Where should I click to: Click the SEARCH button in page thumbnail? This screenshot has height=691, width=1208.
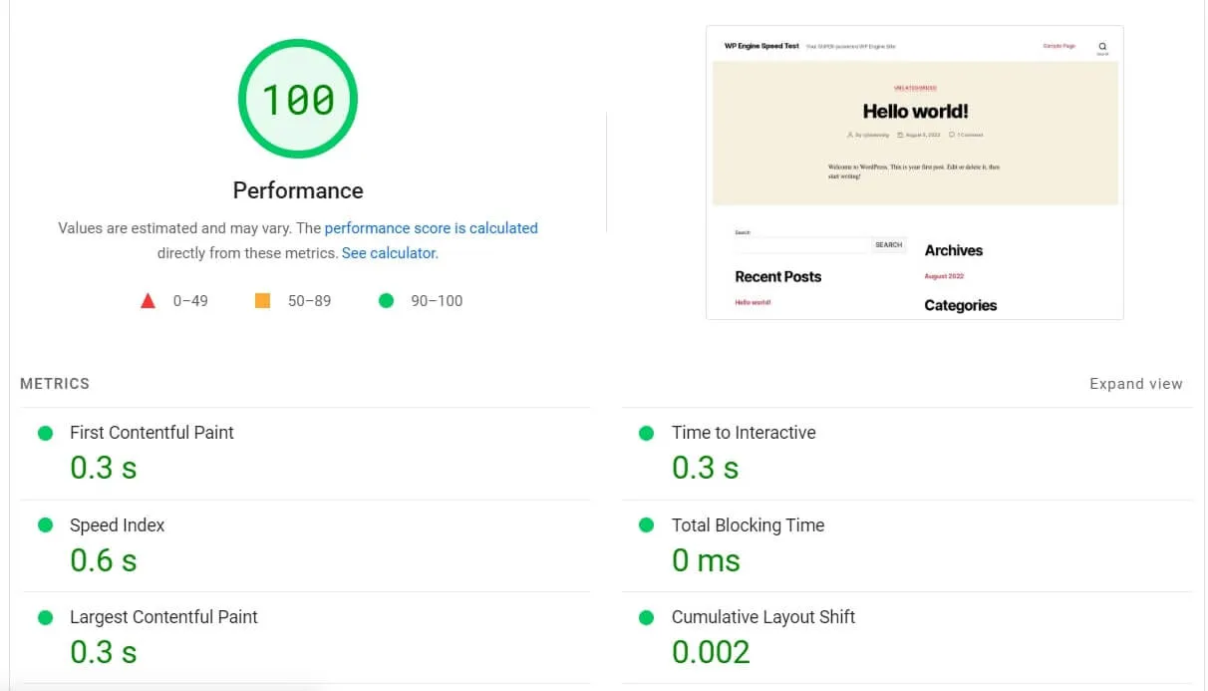point(888,244)
